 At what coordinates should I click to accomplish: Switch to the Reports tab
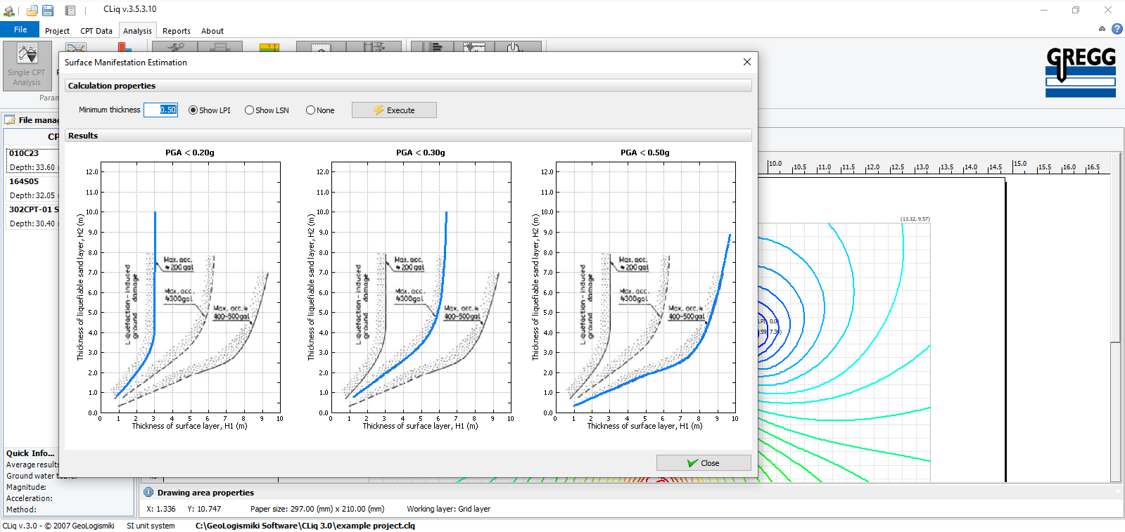[176, 31]
